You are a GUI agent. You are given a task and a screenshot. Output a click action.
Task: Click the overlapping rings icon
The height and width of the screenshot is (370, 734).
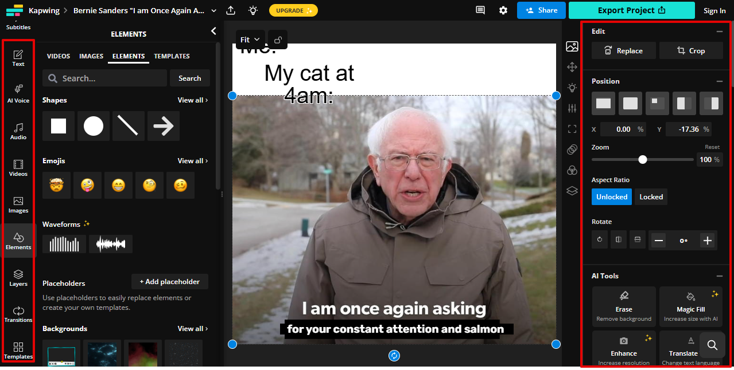point(572,149)
